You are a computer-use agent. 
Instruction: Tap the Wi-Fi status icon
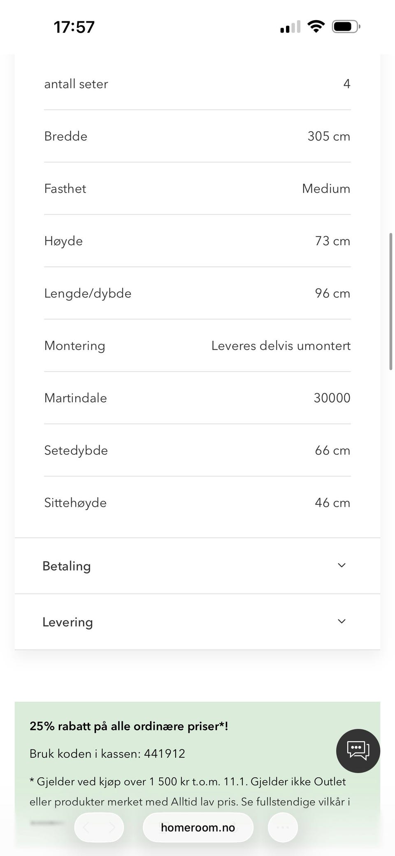point(316,27)
